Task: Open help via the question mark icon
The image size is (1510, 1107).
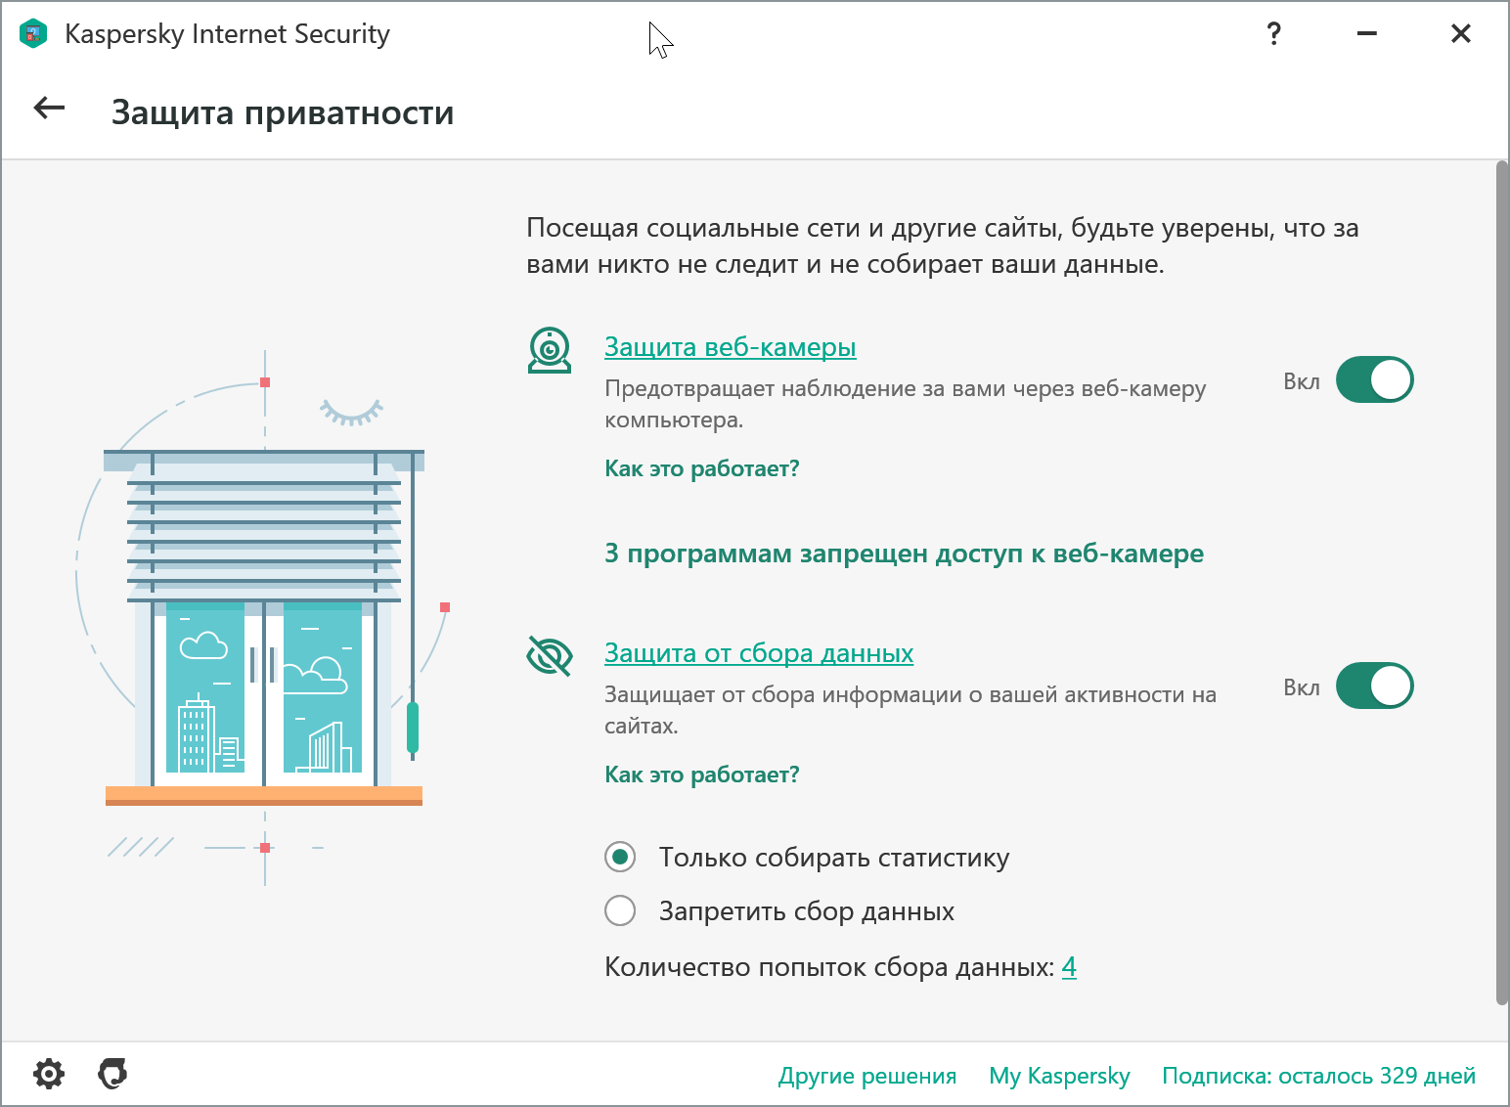Action: coord(1273,34)
